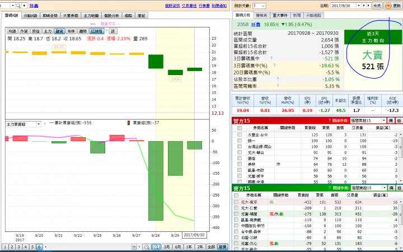Toggle the 均線 indicator button
This screenshot has width=403, height=252.
12,31
